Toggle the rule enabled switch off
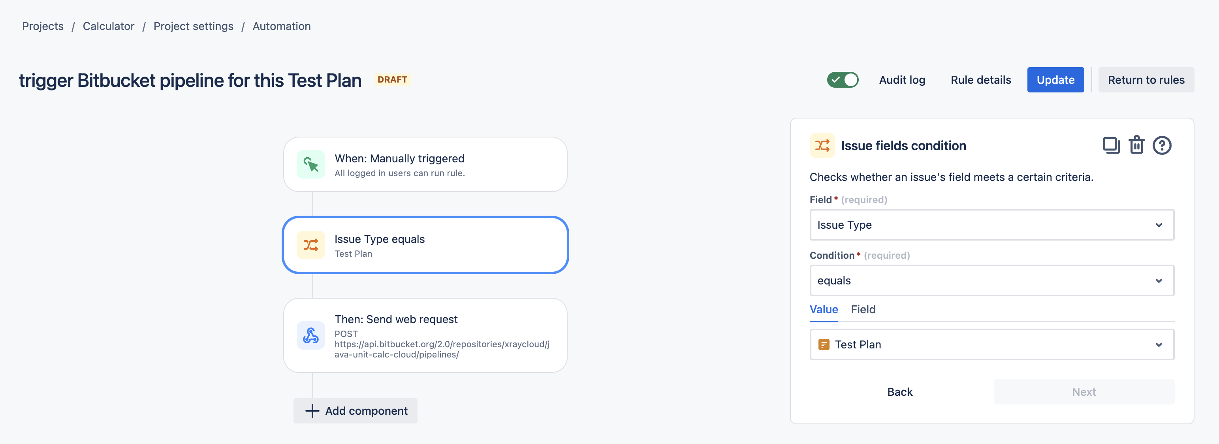Viewport: 1219px width, 444px height. click(x=843, y=79)
